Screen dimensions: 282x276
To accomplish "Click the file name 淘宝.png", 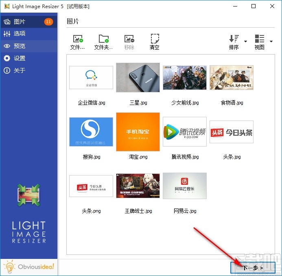I will pos(138,157).
